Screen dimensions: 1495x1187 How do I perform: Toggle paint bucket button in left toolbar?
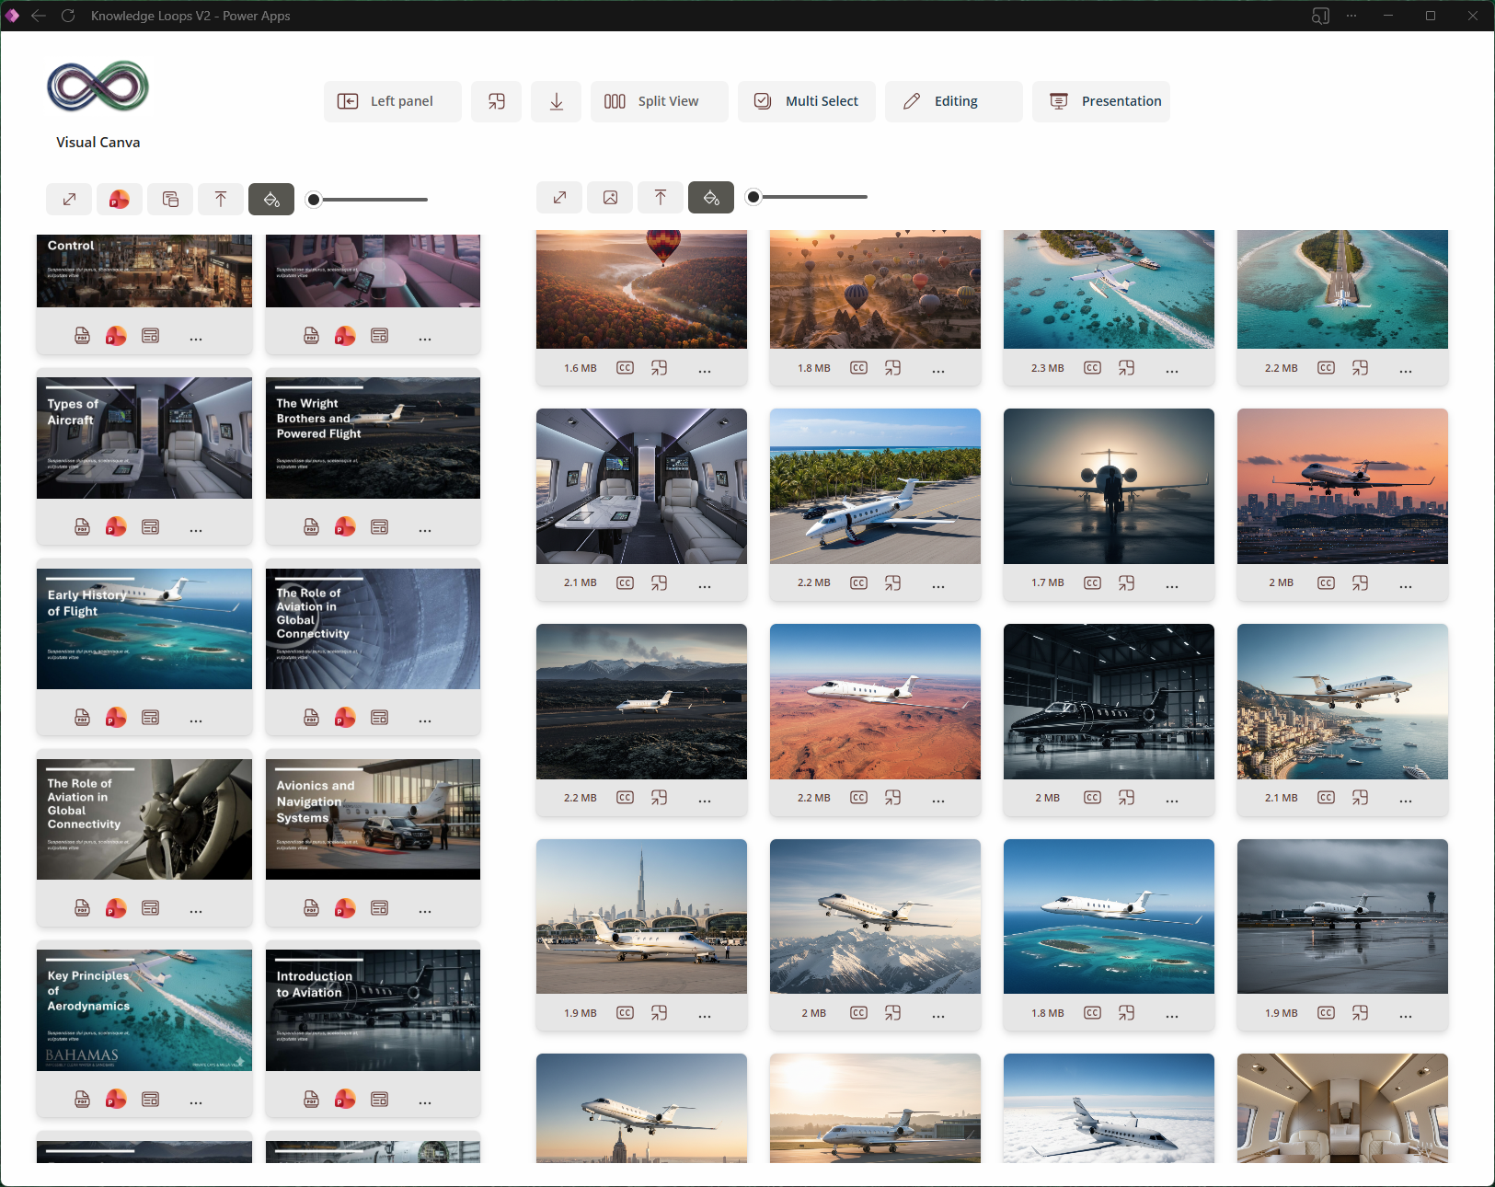pos(271,199)
